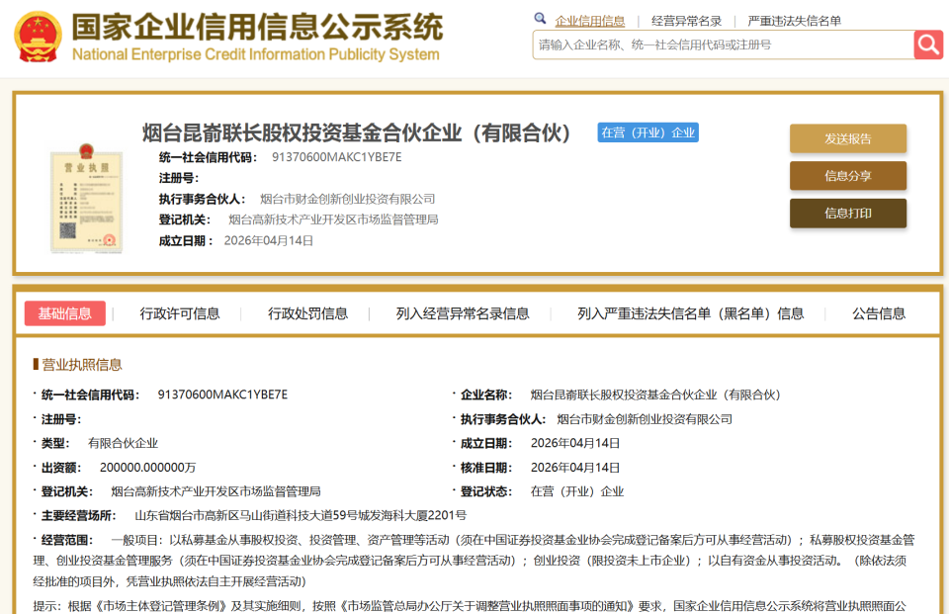The image size is (949, 614).
Task: Select 严重违法失信名单 search category
Action: click(794, 21)
